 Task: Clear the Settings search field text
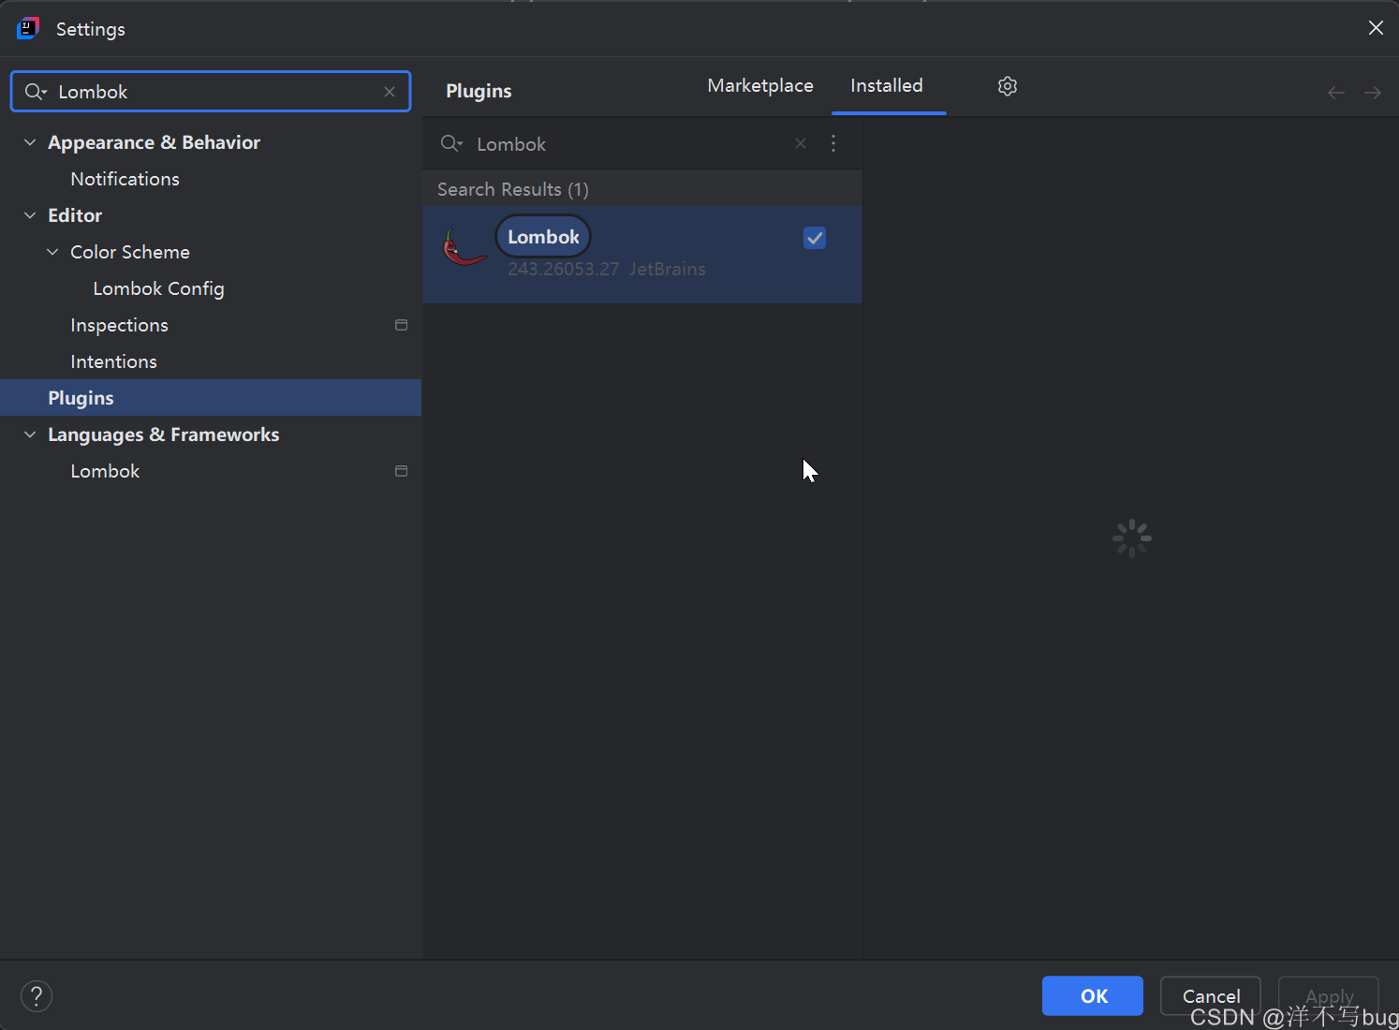coord(390,92)
